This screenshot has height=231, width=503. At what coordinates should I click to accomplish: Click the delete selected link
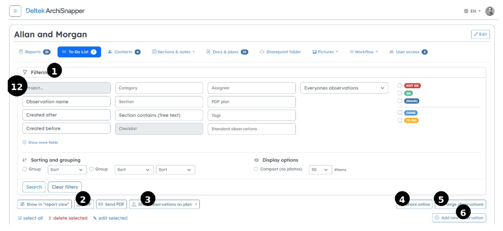pos(68,218)
